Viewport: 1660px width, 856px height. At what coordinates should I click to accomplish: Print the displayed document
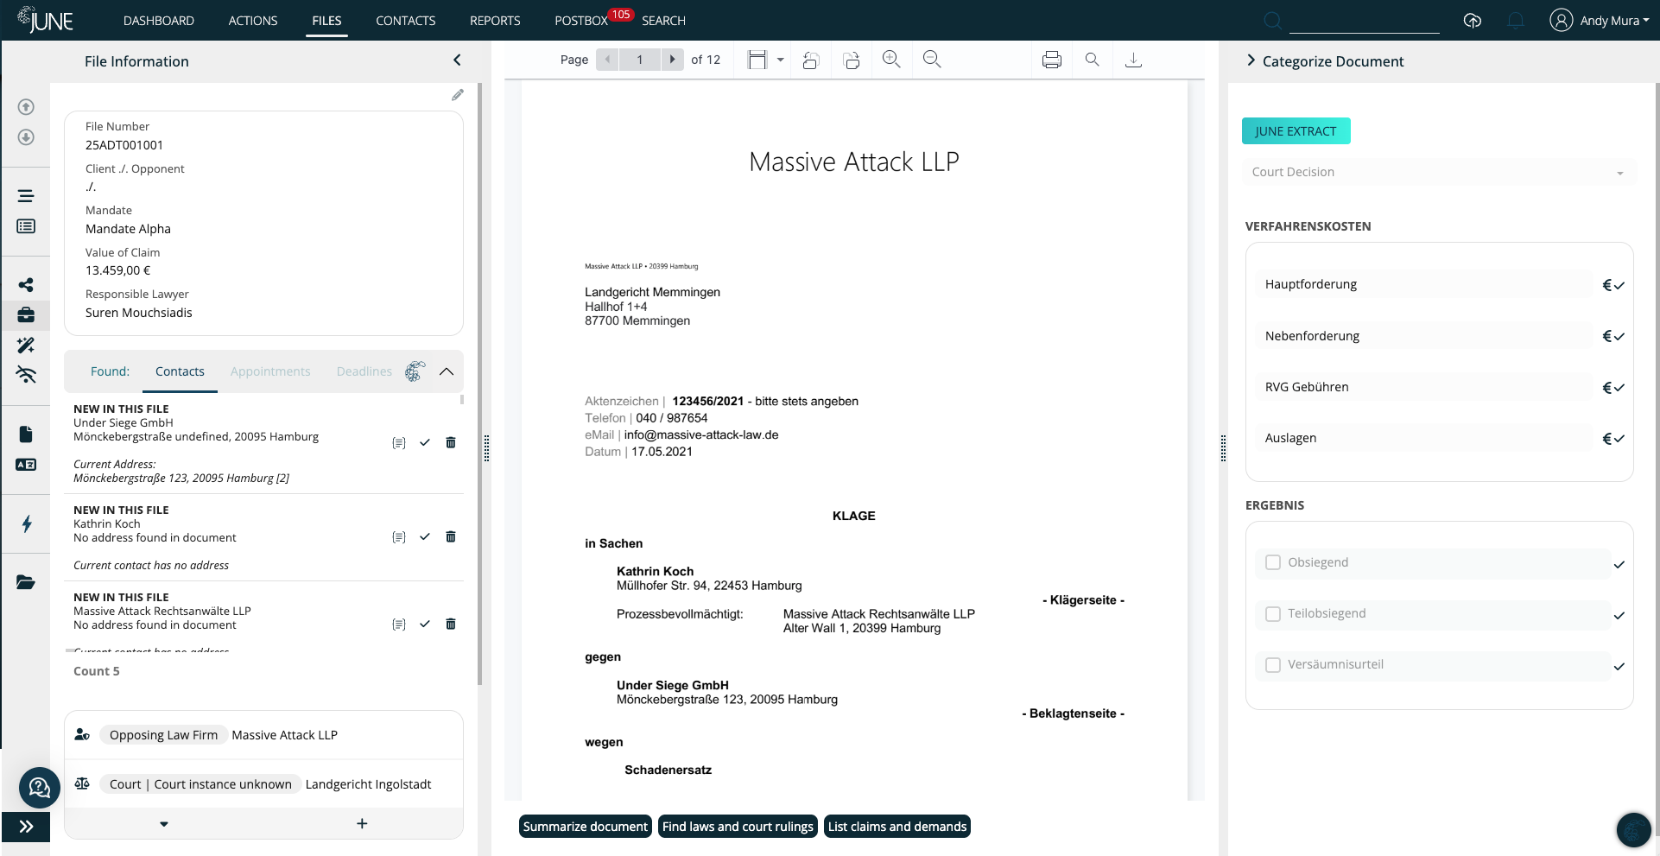point(1051,59)
